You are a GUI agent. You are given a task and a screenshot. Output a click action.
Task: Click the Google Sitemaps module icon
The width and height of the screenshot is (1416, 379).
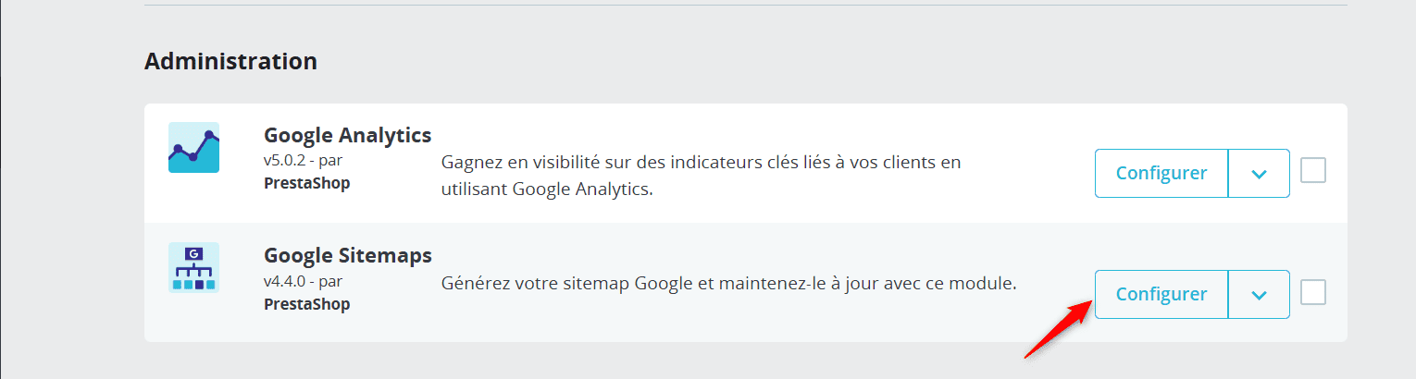pos(193,268)
